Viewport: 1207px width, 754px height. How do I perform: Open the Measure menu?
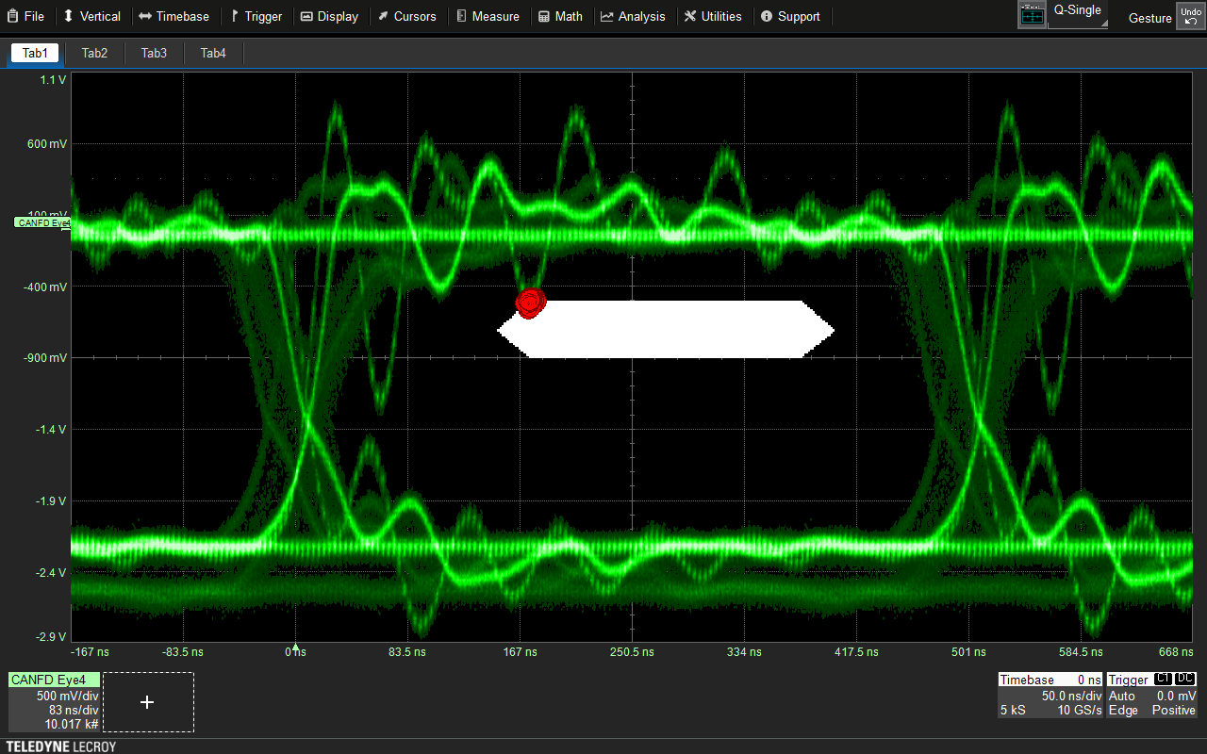point(488,16)
